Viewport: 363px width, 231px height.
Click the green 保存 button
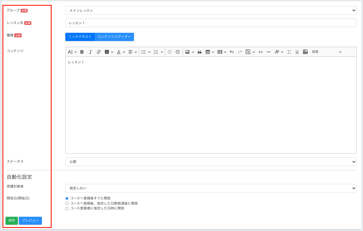[x=12, y=221]
